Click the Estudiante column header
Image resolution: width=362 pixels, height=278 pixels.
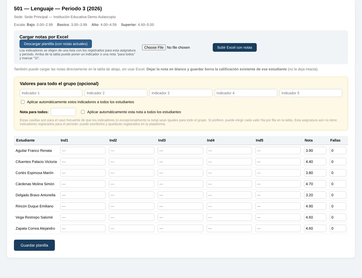[25, 140]
